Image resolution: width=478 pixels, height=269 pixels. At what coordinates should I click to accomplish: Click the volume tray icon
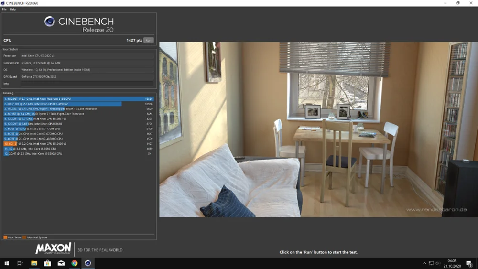438,263
